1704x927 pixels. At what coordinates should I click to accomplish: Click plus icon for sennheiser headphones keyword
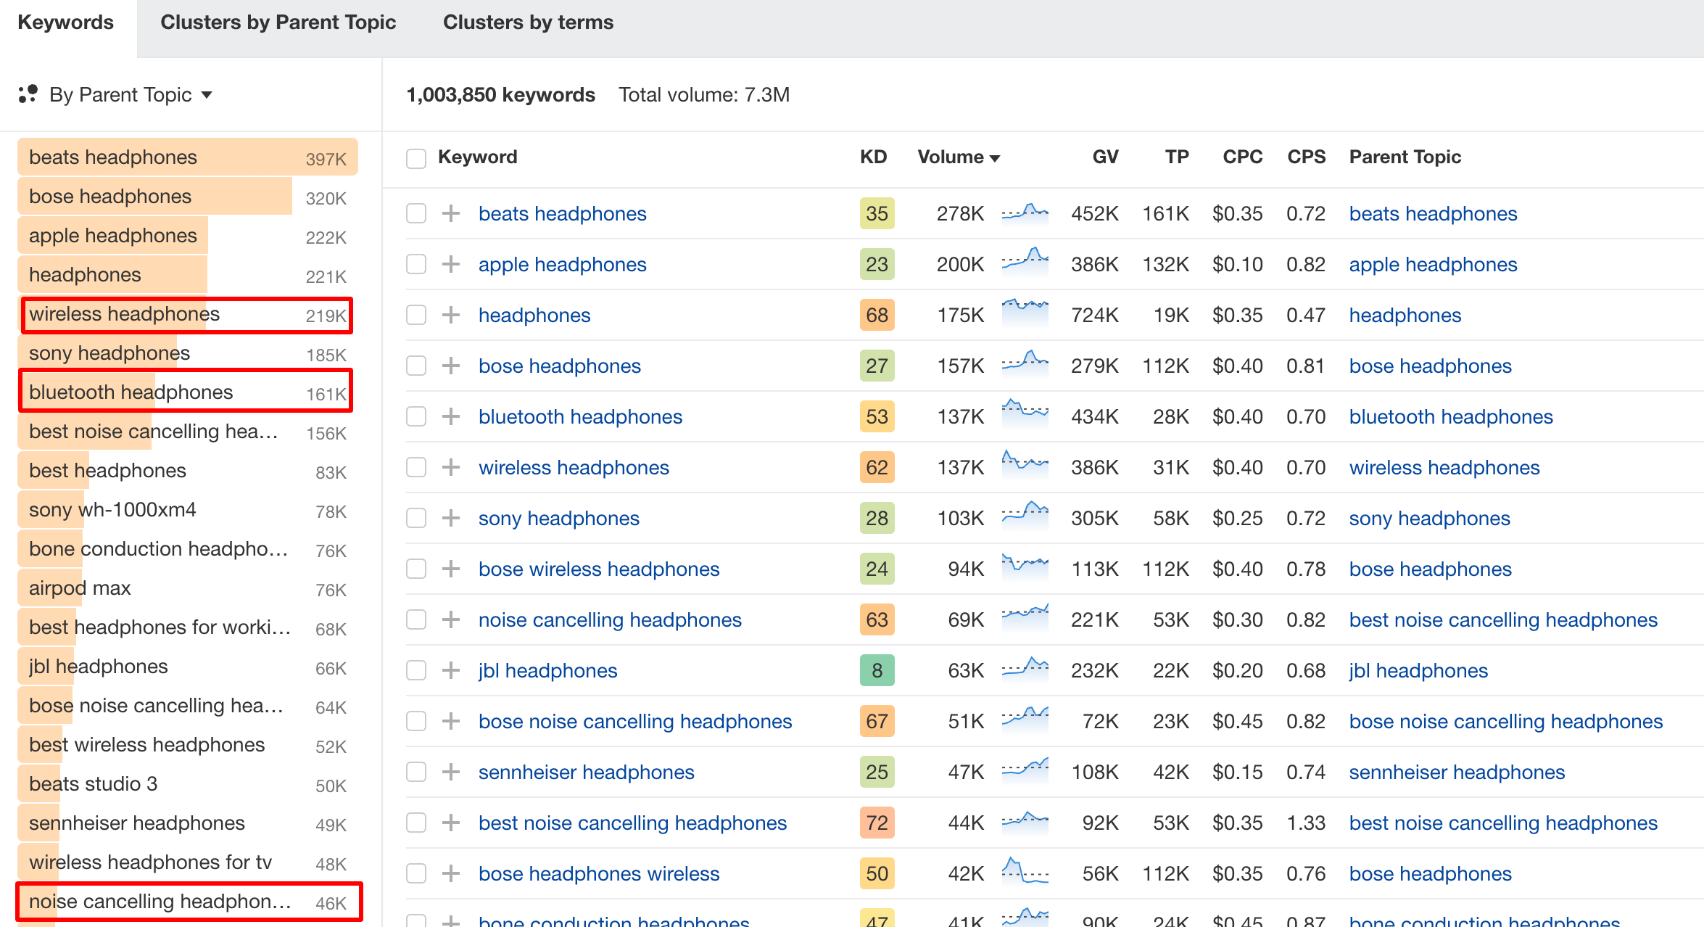tap(451, 772)
